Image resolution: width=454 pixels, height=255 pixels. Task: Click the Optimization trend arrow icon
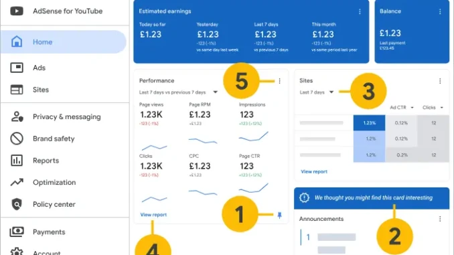pyautogui.click(x=17, y=182)
